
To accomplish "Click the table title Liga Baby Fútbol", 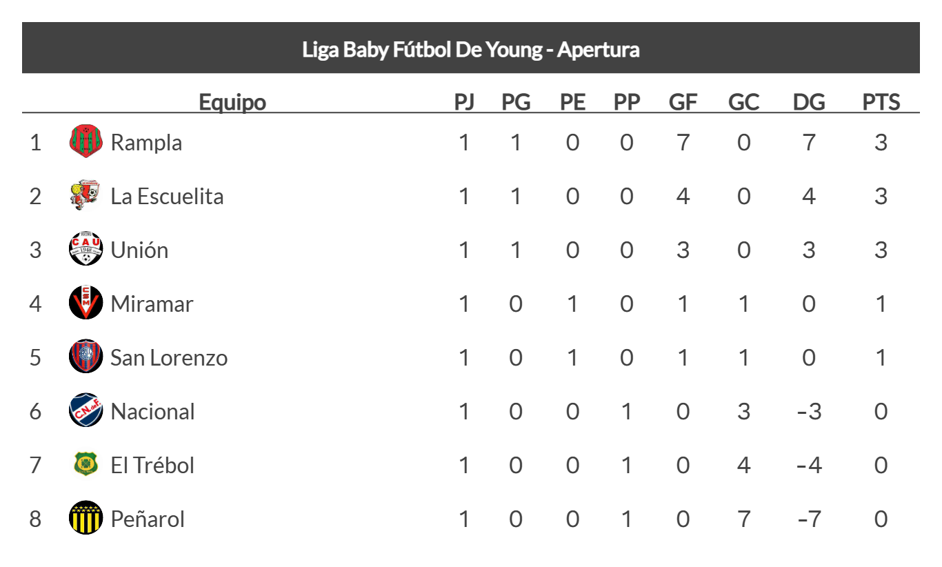I will click(470, 50).
